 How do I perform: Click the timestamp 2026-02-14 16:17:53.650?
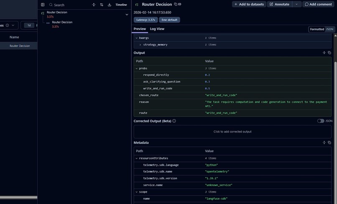coord(152,13)
